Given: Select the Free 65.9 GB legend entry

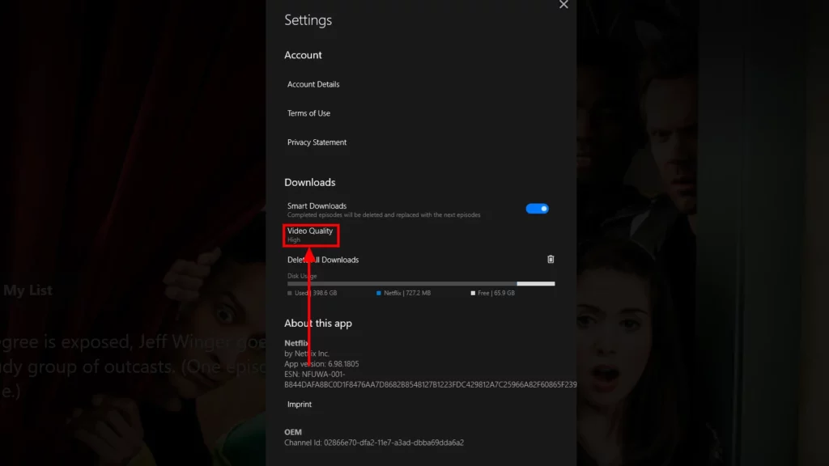Looking at the screenshot, I should (x=493, y=293).
